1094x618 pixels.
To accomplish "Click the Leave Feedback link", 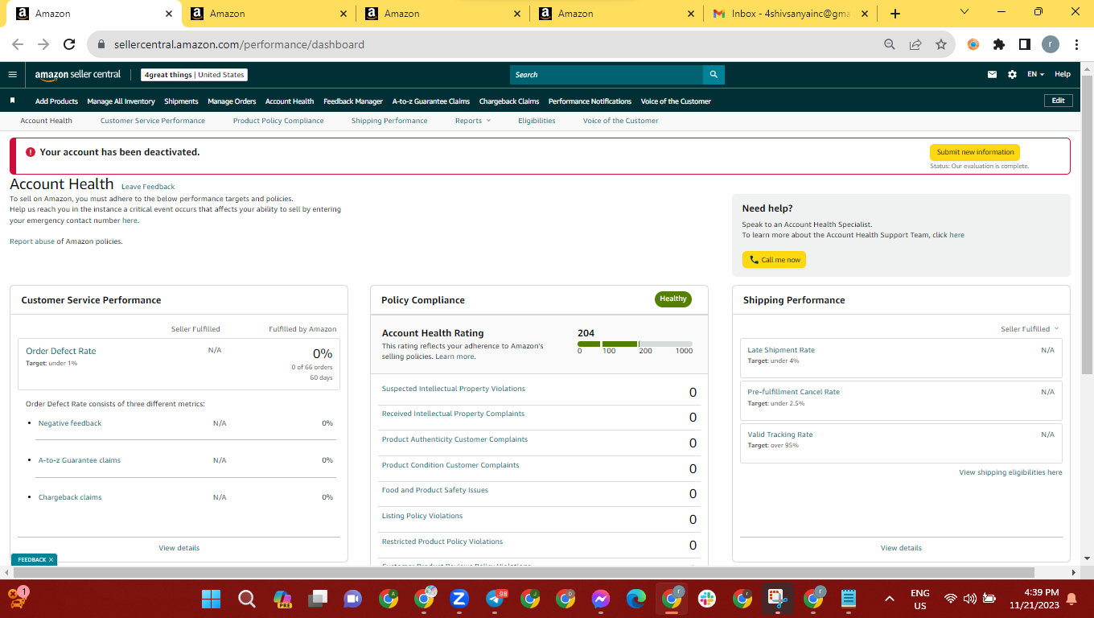I will pos(148,187).
